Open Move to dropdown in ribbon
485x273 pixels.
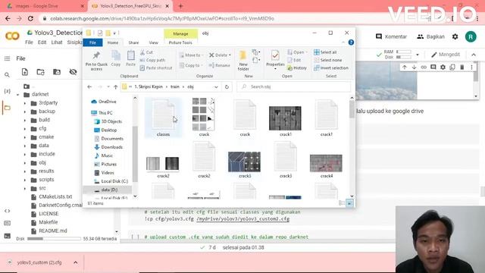tap(192, 55)
